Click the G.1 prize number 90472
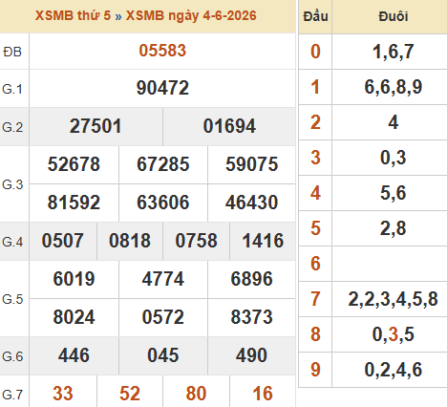The width and height of the screenshot is (447, 407). point(162,88)
